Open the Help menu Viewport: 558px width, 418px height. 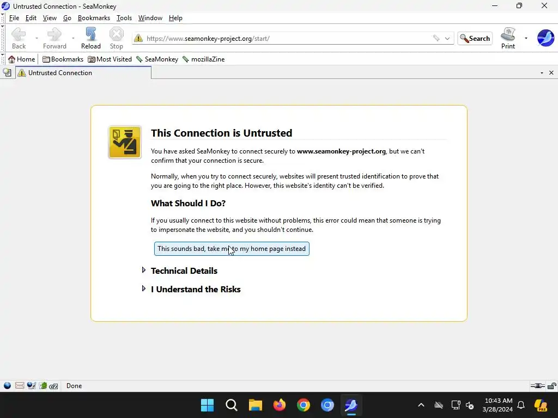[x=175, y=18]
